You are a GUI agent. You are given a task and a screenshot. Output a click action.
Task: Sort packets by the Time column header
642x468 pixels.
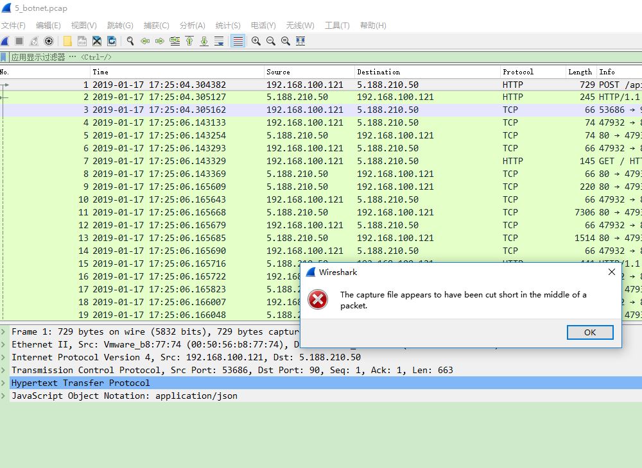click(x=177, y=72)
